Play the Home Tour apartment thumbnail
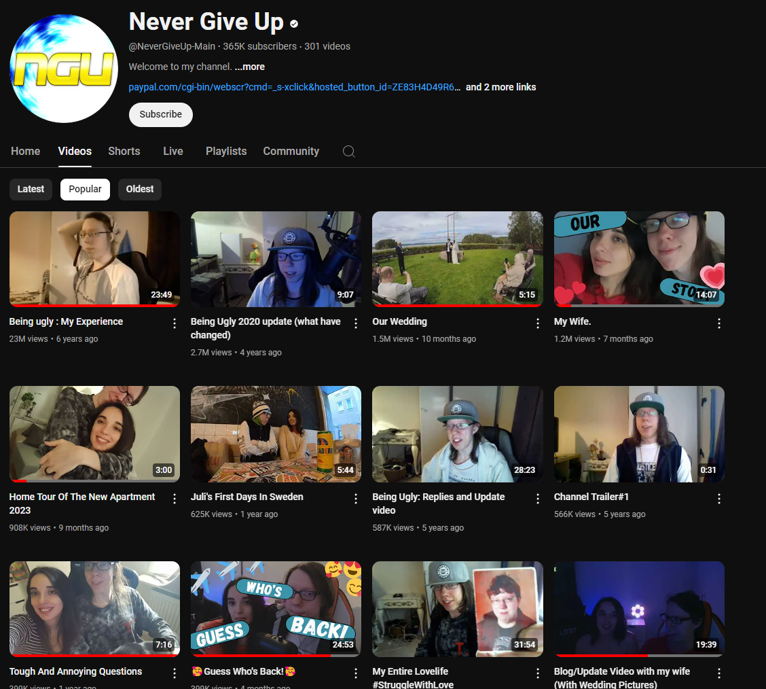766x689 pixels. tap(94, 434)
